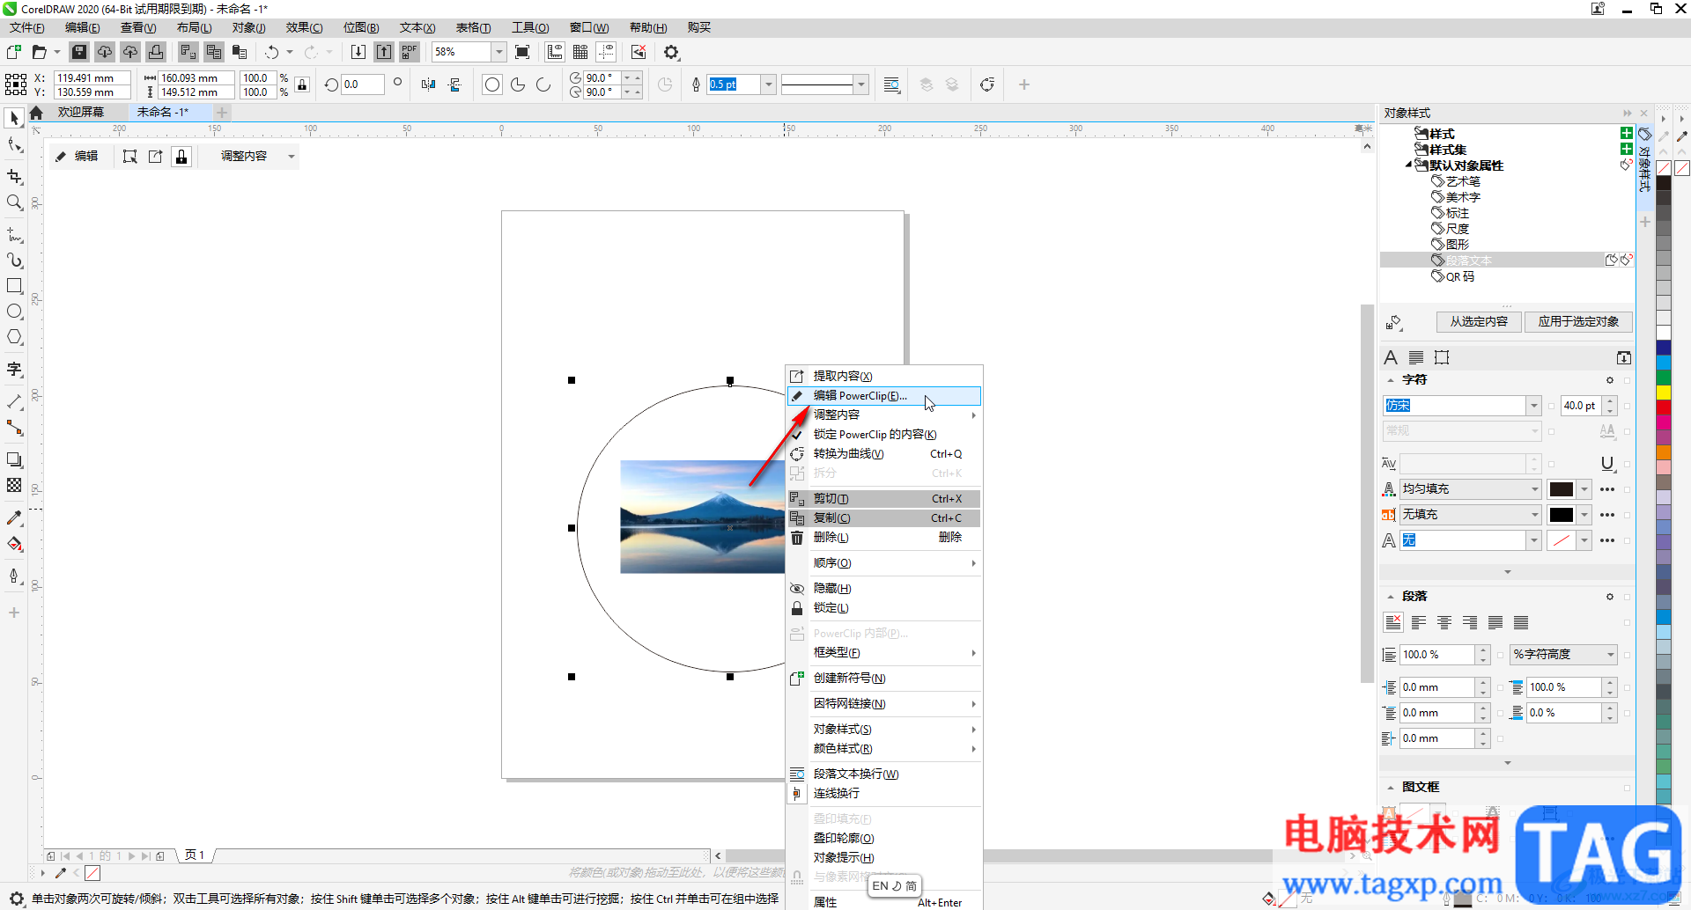This screenshot has height=910, width=1691.
Task: Select the Text tool
Action: (x=14, y=370)
